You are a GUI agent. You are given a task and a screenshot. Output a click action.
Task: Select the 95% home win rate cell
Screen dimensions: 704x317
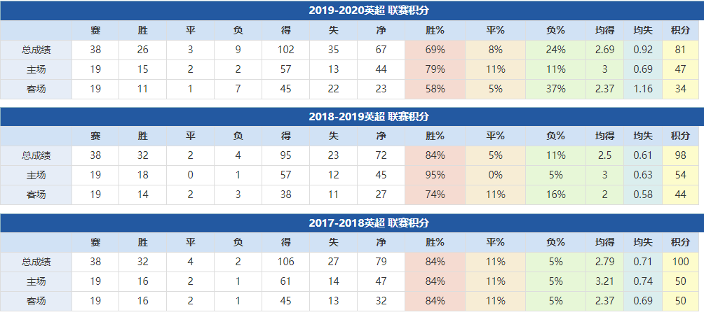(435, 175)
